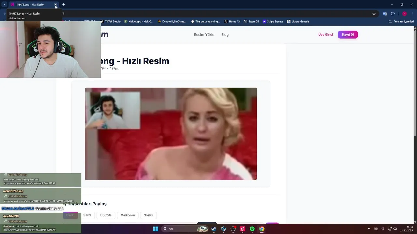The image size is (417, 234).
Task: Click the Üye Girişi login link
Action: [x=325, y=35]
